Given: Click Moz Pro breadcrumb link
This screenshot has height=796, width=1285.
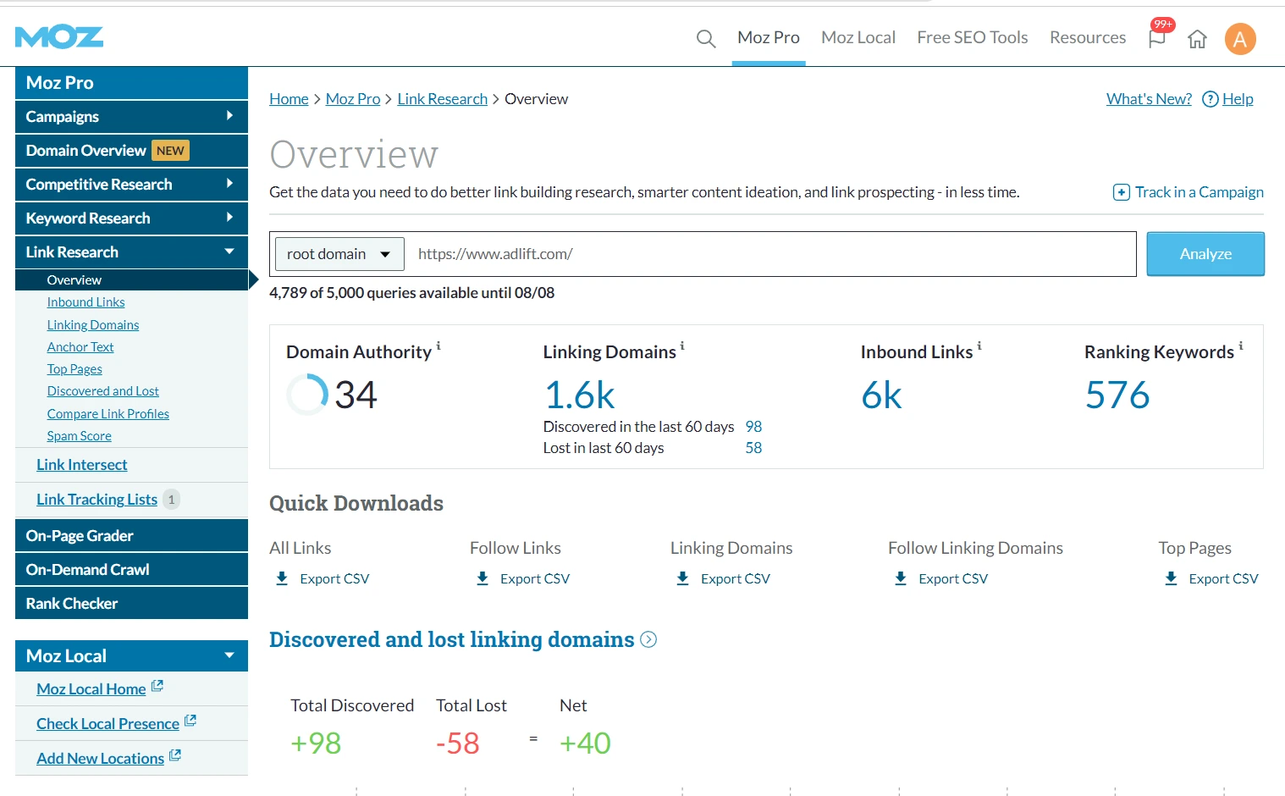Looking at the screenshot, I should (353, 99).
